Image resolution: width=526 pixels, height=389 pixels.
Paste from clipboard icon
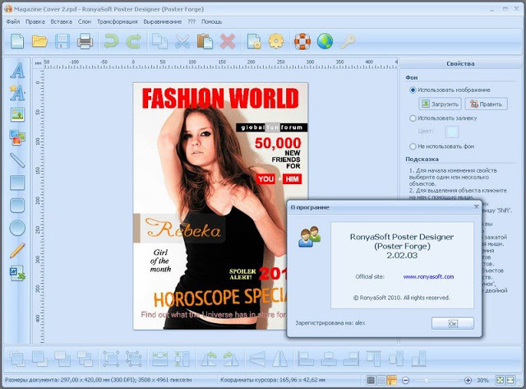(x=205, y=41)
